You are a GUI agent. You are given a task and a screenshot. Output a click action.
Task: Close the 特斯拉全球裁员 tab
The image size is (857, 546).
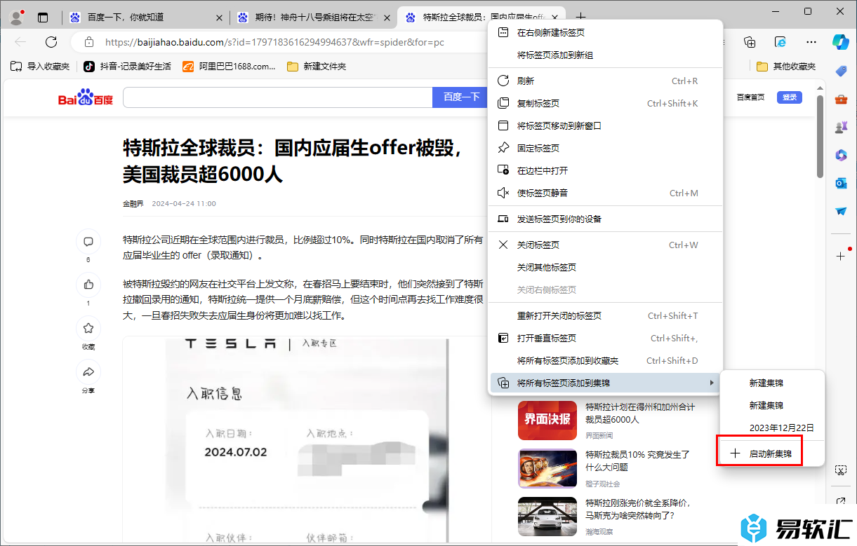(555, 18)
